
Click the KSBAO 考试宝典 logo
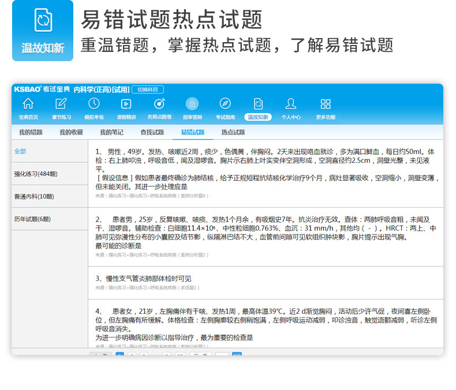[x=42, y=89]
